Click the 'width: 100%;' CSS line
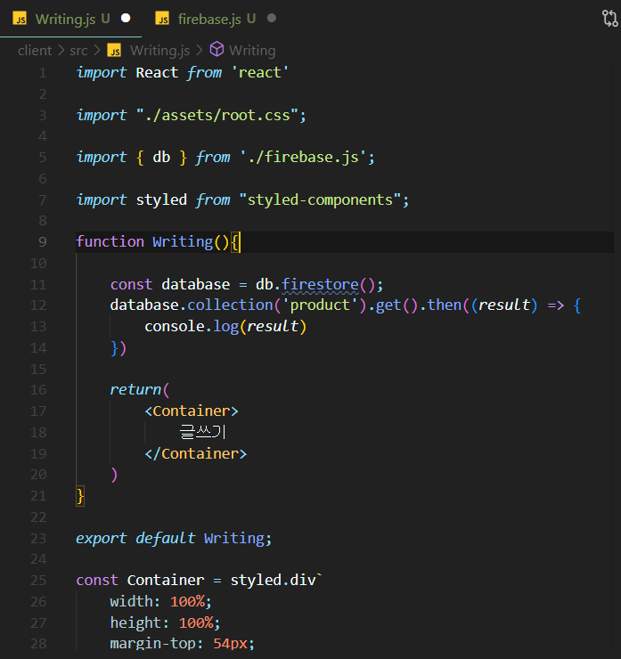621x659 pixels. (160, 601)
